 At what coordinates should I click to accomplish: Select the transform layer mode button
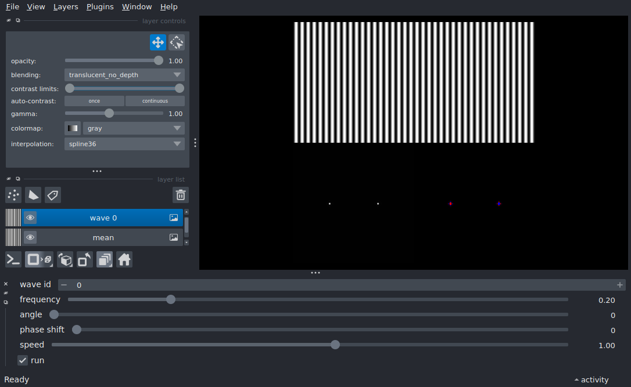point(177,42)
